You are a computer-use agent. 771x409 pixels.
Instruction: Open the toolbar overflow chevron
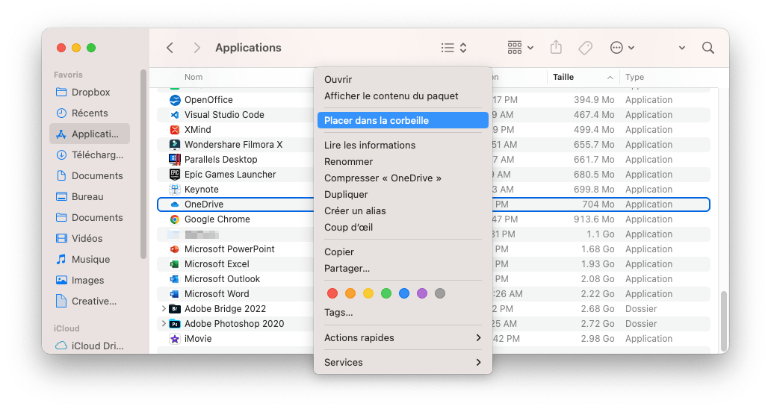click(682, 48)
